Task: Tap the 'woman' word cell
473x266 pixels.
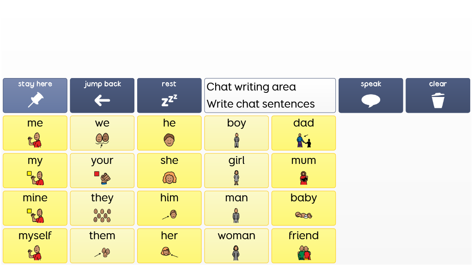Action: tap(236, 246)
